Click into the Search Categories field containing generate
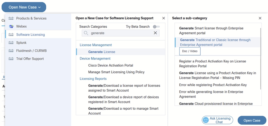Screen dimensions: 268x126 [x=120, y=33]
